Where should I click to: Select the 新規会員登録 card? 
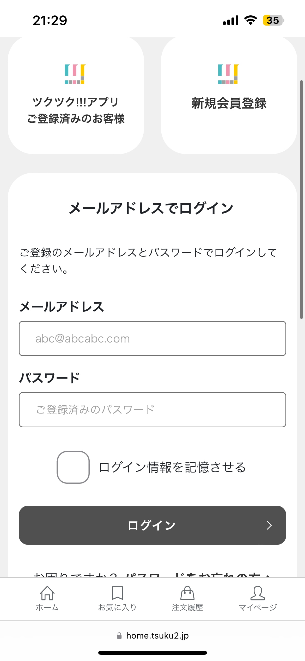229,95
